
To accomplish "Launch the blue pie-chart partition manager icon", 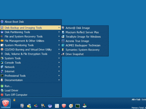I will click(x=50, y=106).
